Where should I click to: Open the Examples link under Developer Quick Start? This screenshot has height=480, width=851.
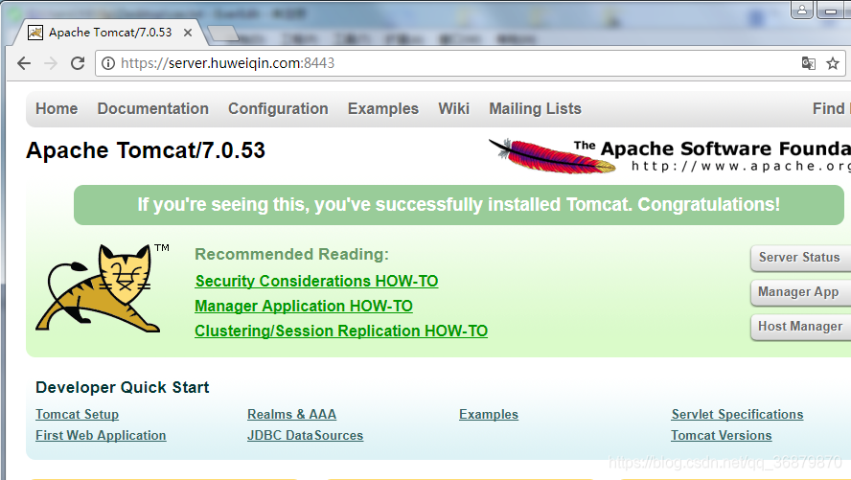tap(489, 415)
